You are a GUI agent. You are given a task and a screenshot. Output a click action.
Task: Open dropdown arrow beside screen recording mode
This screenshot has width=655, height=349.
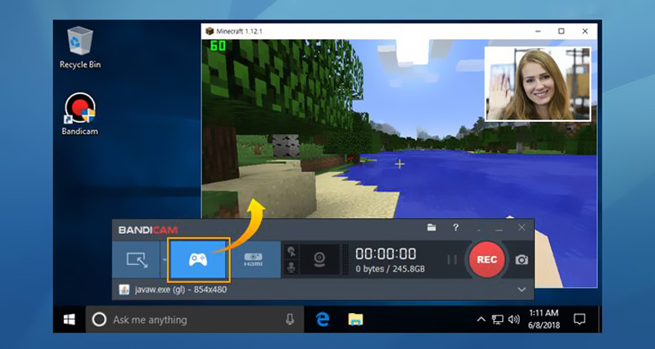pyautogui.click(x=165, y=260)
